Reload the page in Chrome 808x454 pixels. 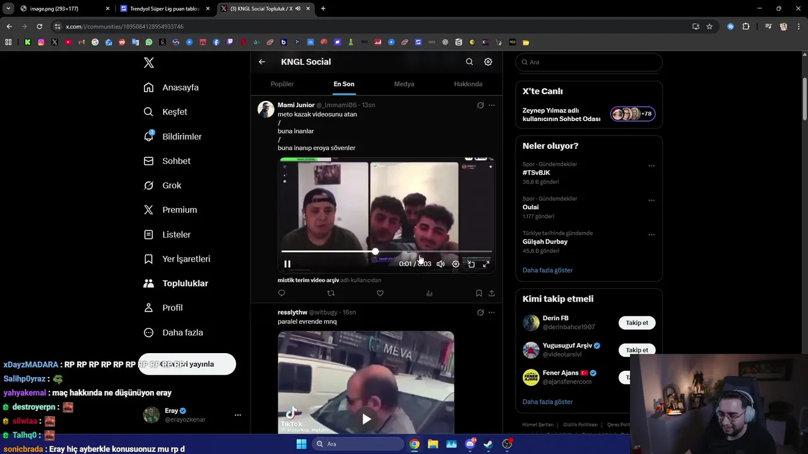(x=39, y=26)
